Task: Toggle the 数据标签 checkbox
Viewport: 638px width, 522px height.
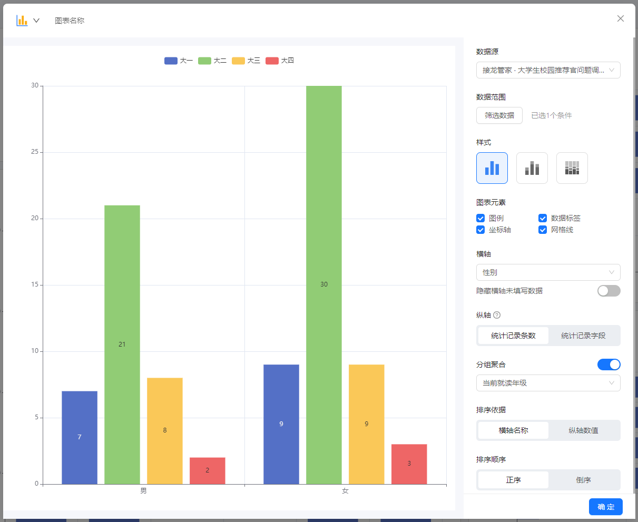Action: pos(543,218)
